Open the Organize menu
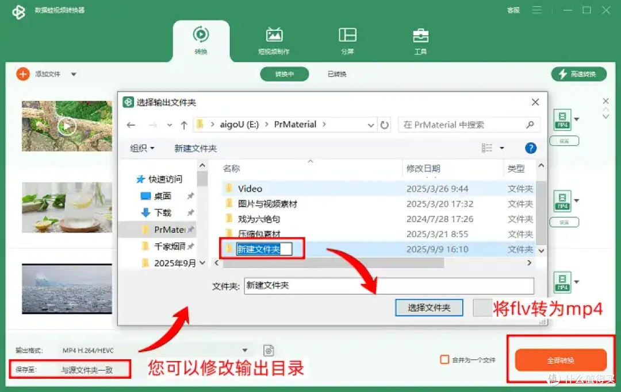 (142, 148)
